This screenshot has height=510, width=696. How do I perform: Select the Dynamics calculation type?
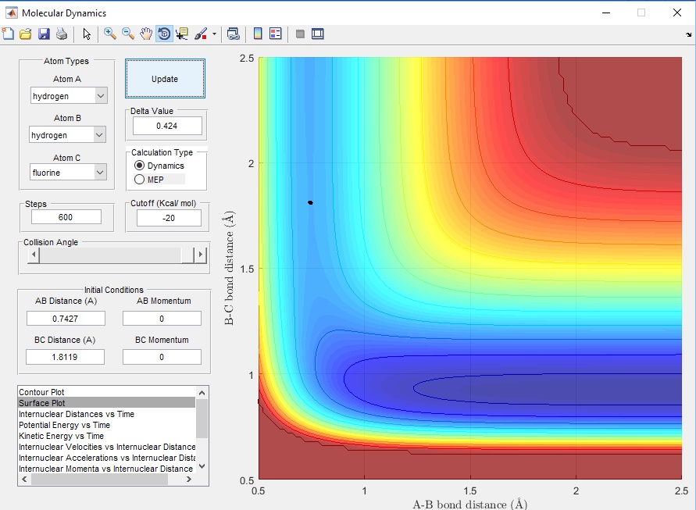point(140,166)
